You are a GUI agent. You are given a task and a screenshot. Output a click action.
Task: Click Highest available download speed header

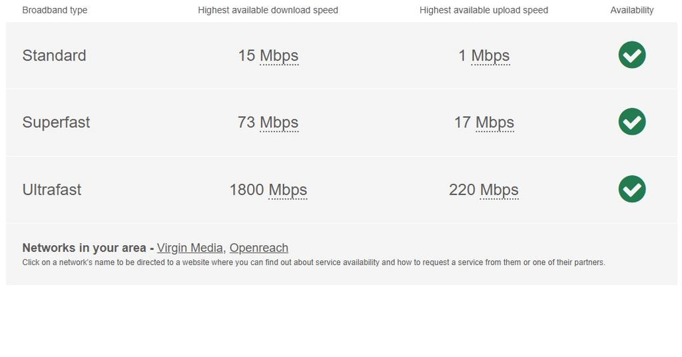268,10
